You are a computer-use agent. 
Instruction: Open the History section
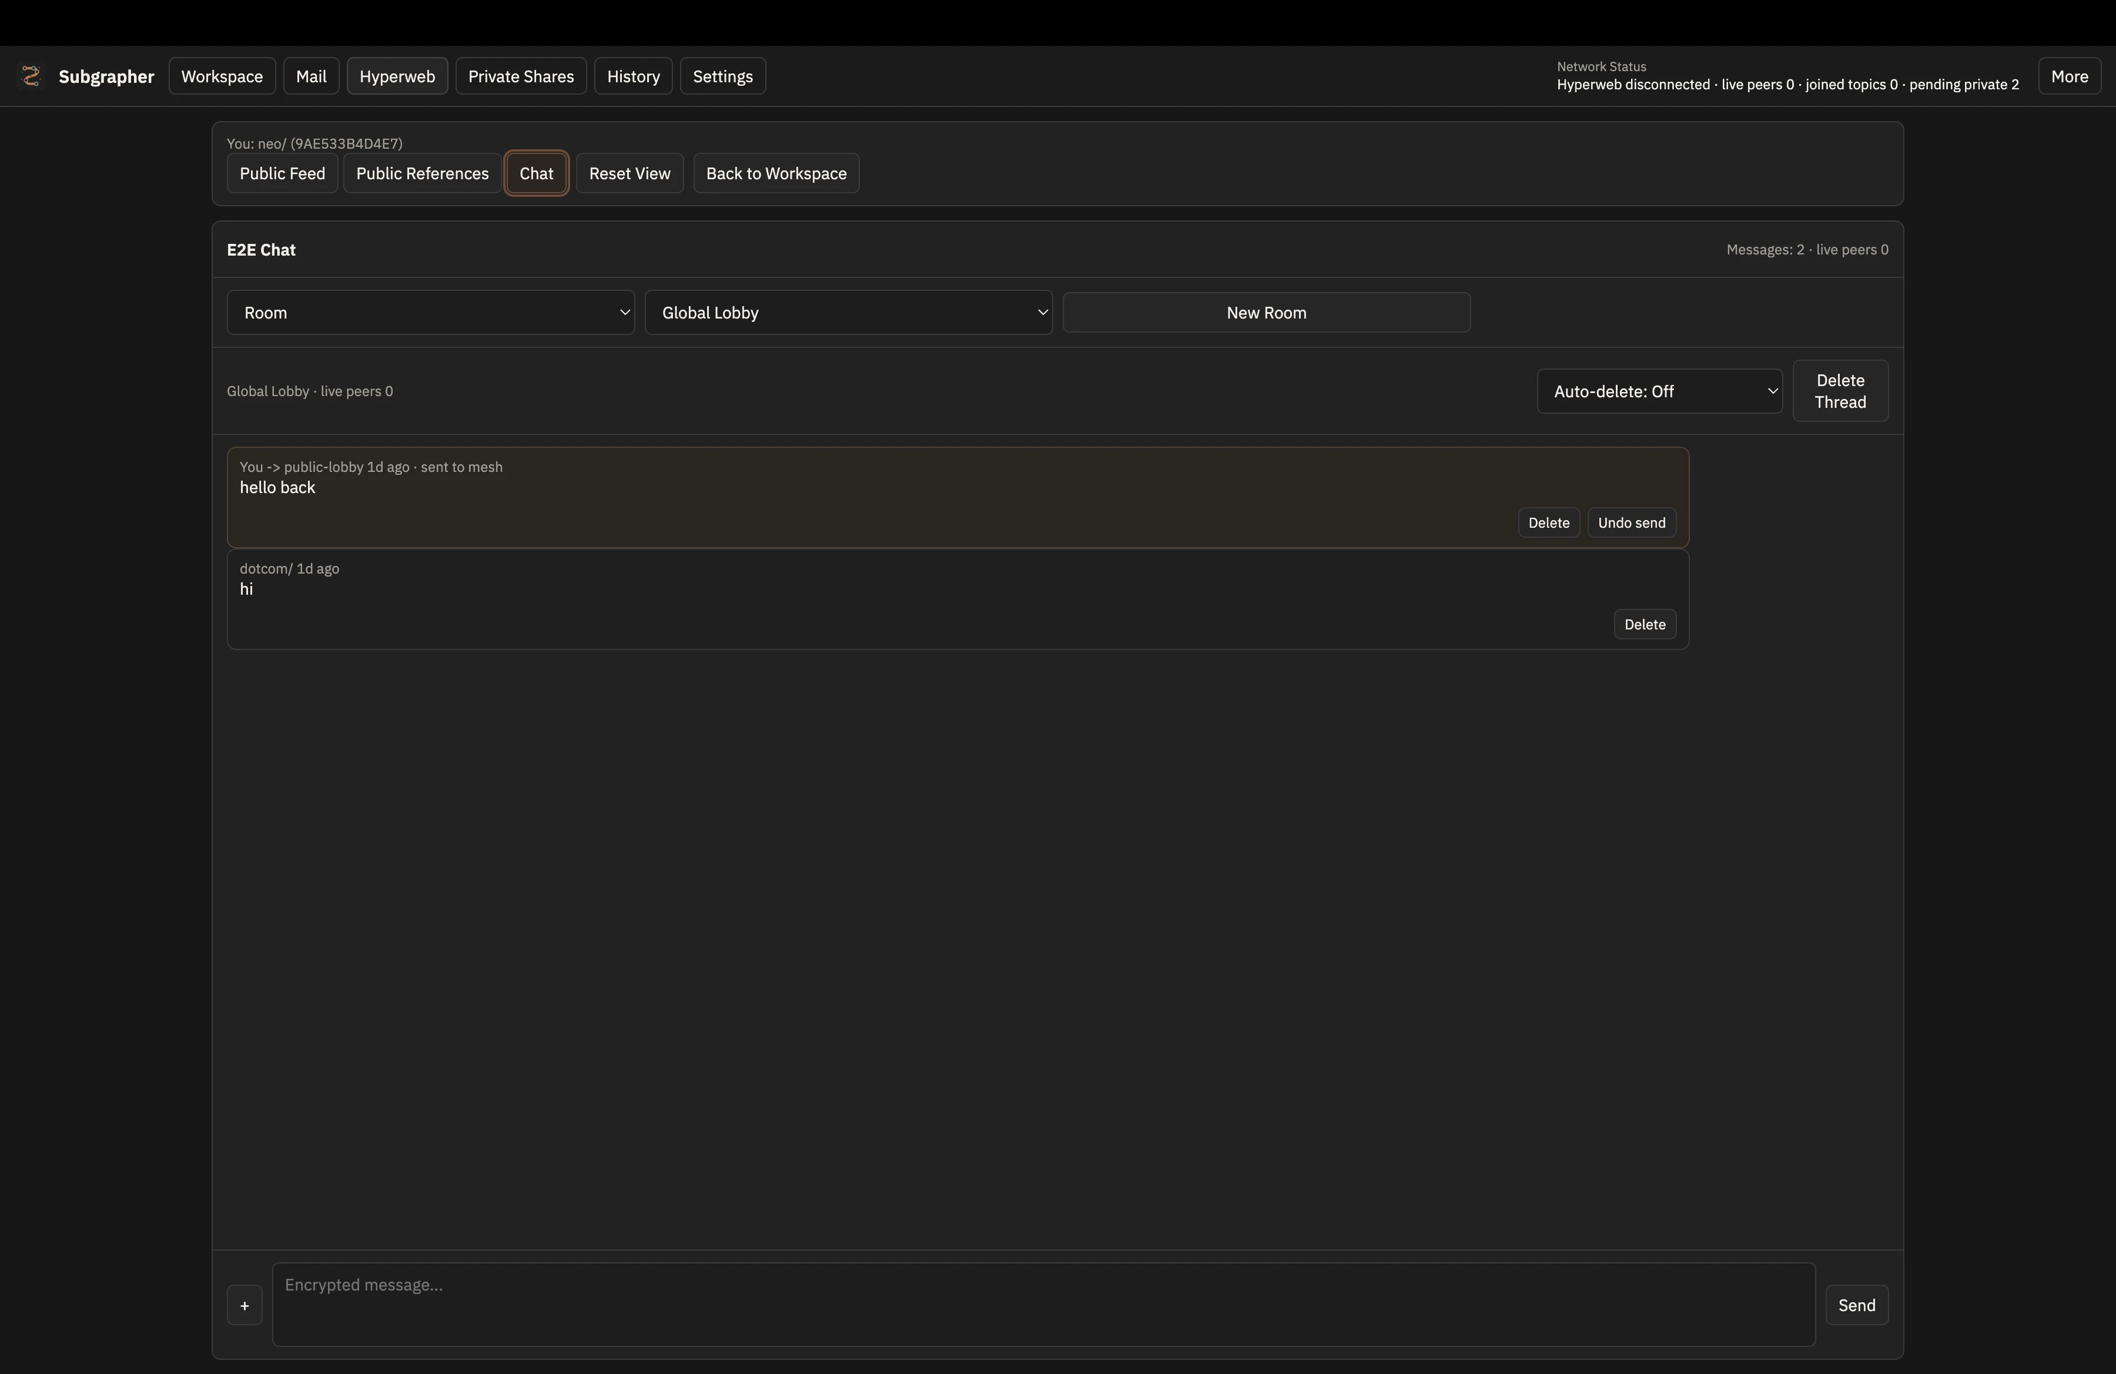[633, 76]
